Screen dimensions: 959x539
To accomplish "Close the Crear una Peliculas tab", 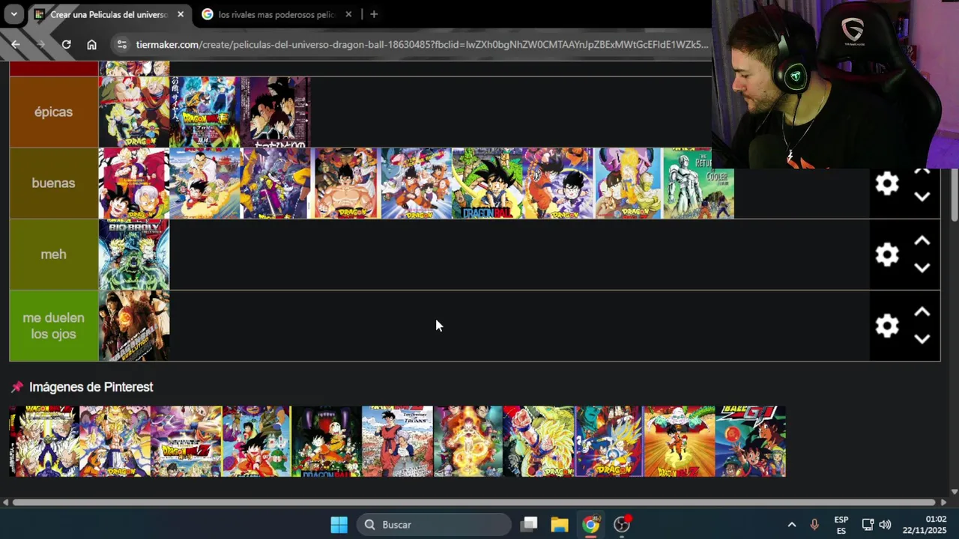I will pyautogui.click(x=181, y=14).
